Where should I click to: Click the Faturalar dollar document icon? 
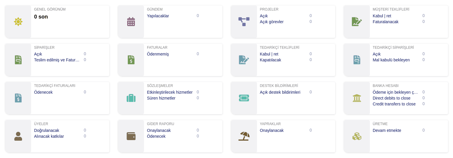tap(131, 60)
